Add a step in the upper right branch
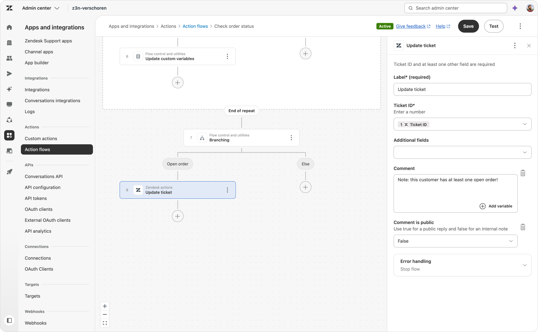Viewport: 538px width, 332px height. point(305,54)
